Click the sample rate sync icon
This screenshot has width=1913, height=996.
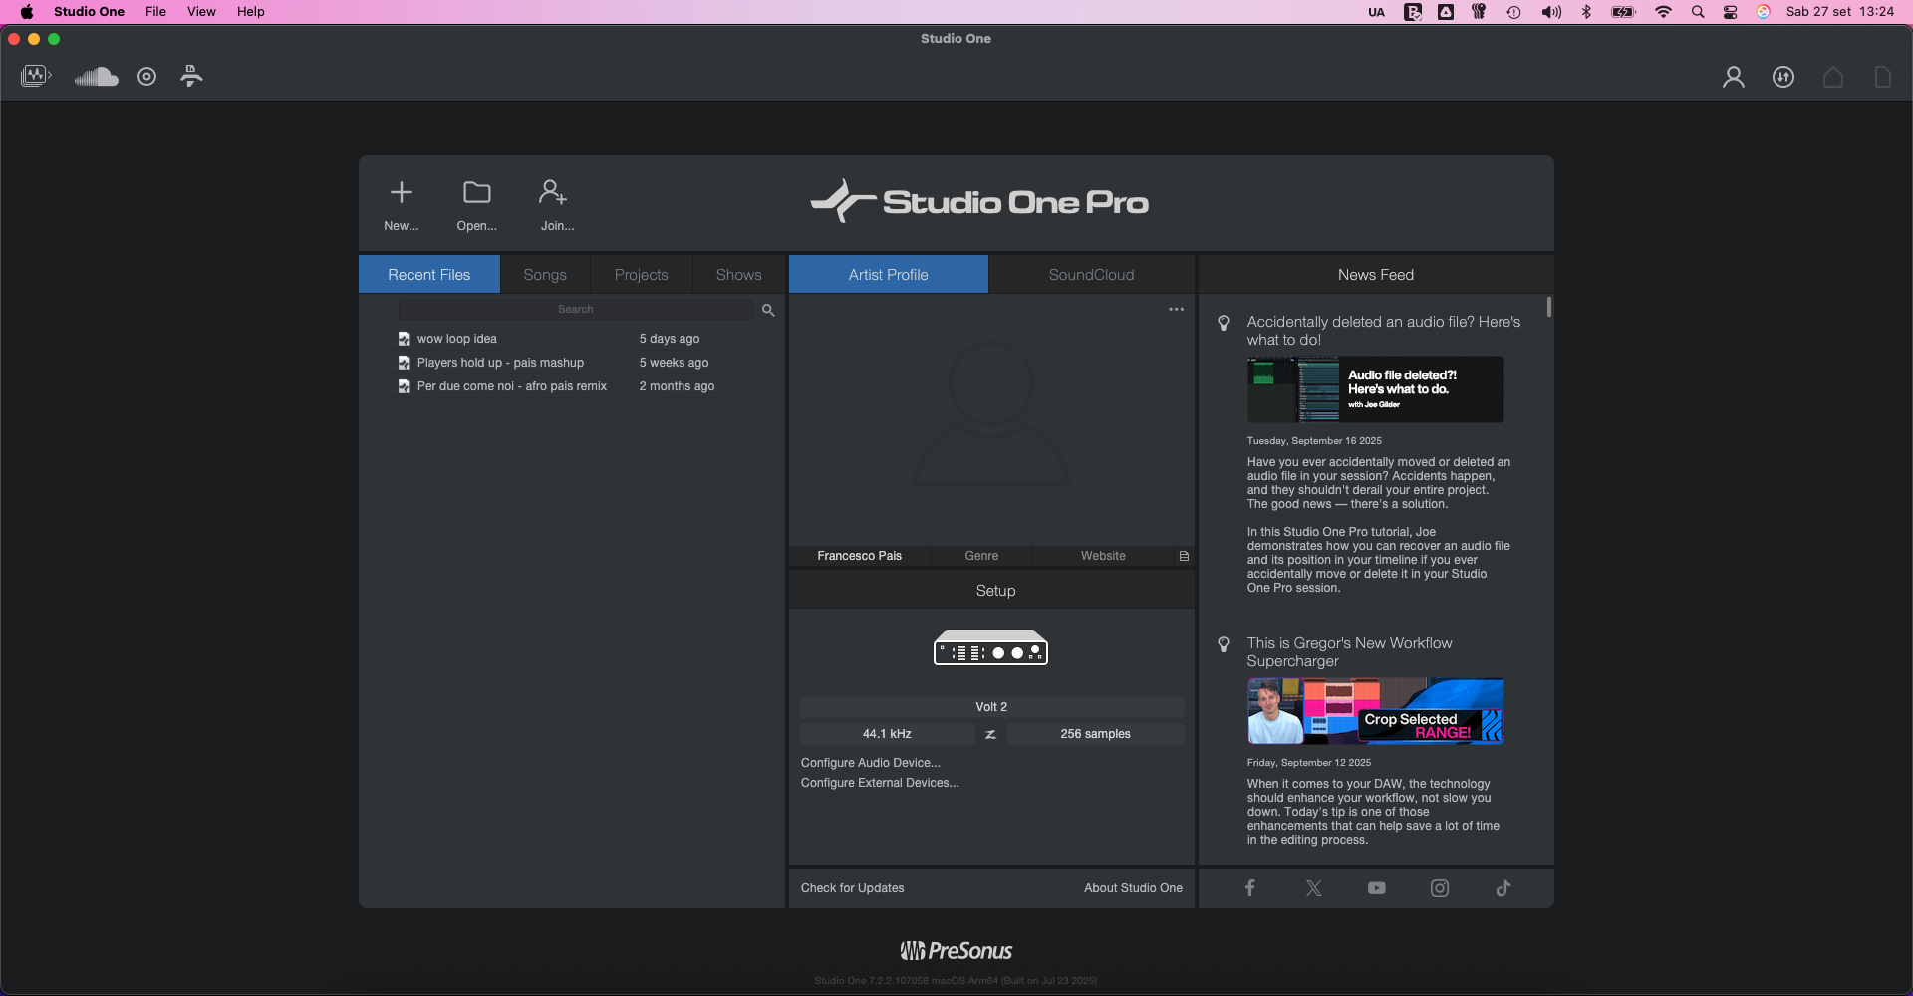coord(990,734)
